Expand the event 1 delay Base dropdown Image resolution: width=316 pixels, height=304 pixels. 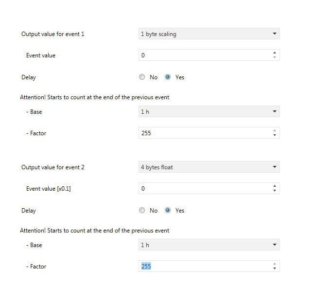[209, 112]
